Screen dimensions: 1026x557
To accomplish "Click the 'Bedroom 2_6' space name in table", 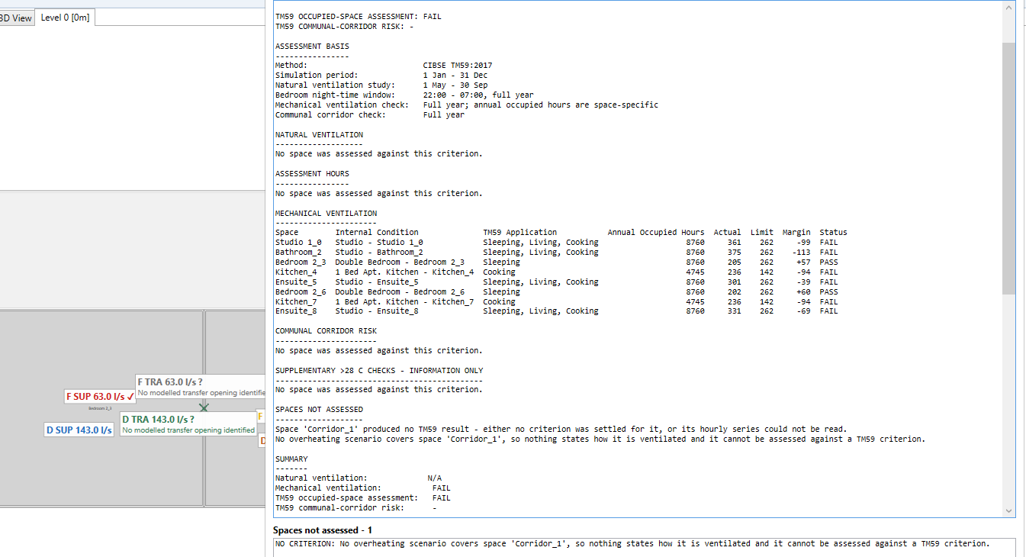I will [301, 292].
